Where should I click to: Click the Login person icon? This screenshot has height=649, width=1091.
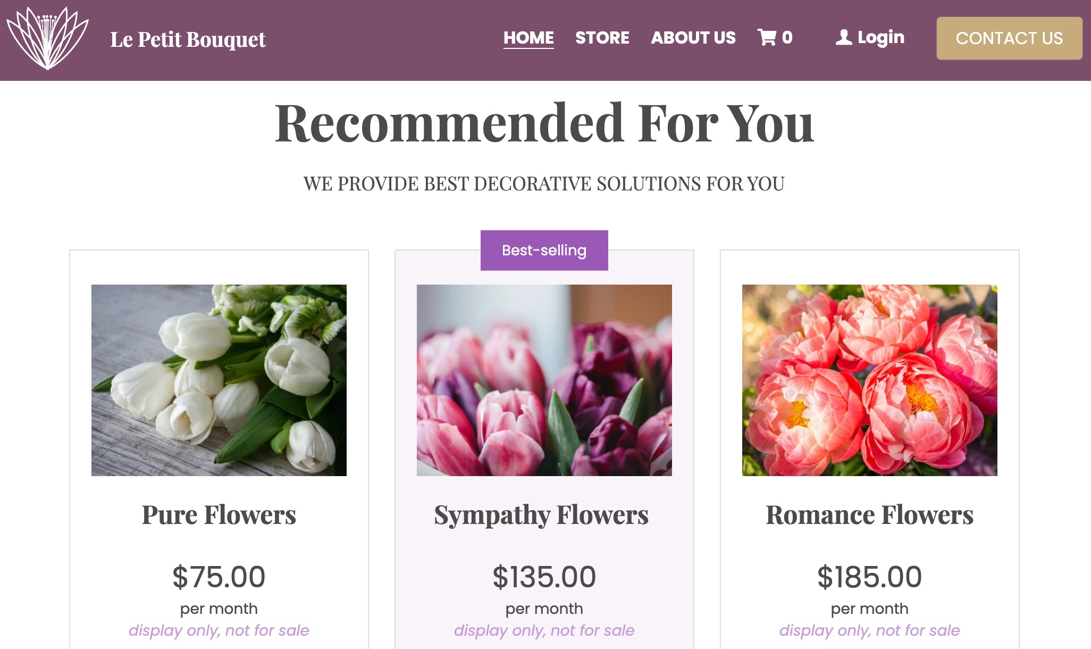click(x=843, y=37)
